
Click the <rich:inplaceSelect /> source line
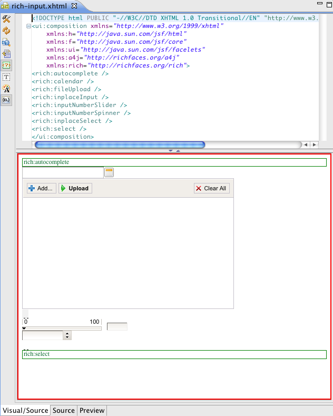[72, 121]
